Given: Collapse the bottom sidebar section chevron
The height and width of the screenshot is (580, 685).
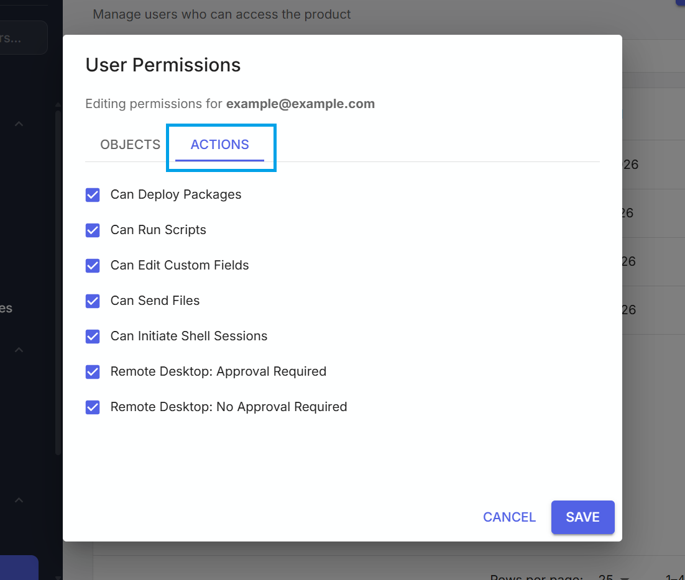Looking at the screenshot, I should (19, 500).
